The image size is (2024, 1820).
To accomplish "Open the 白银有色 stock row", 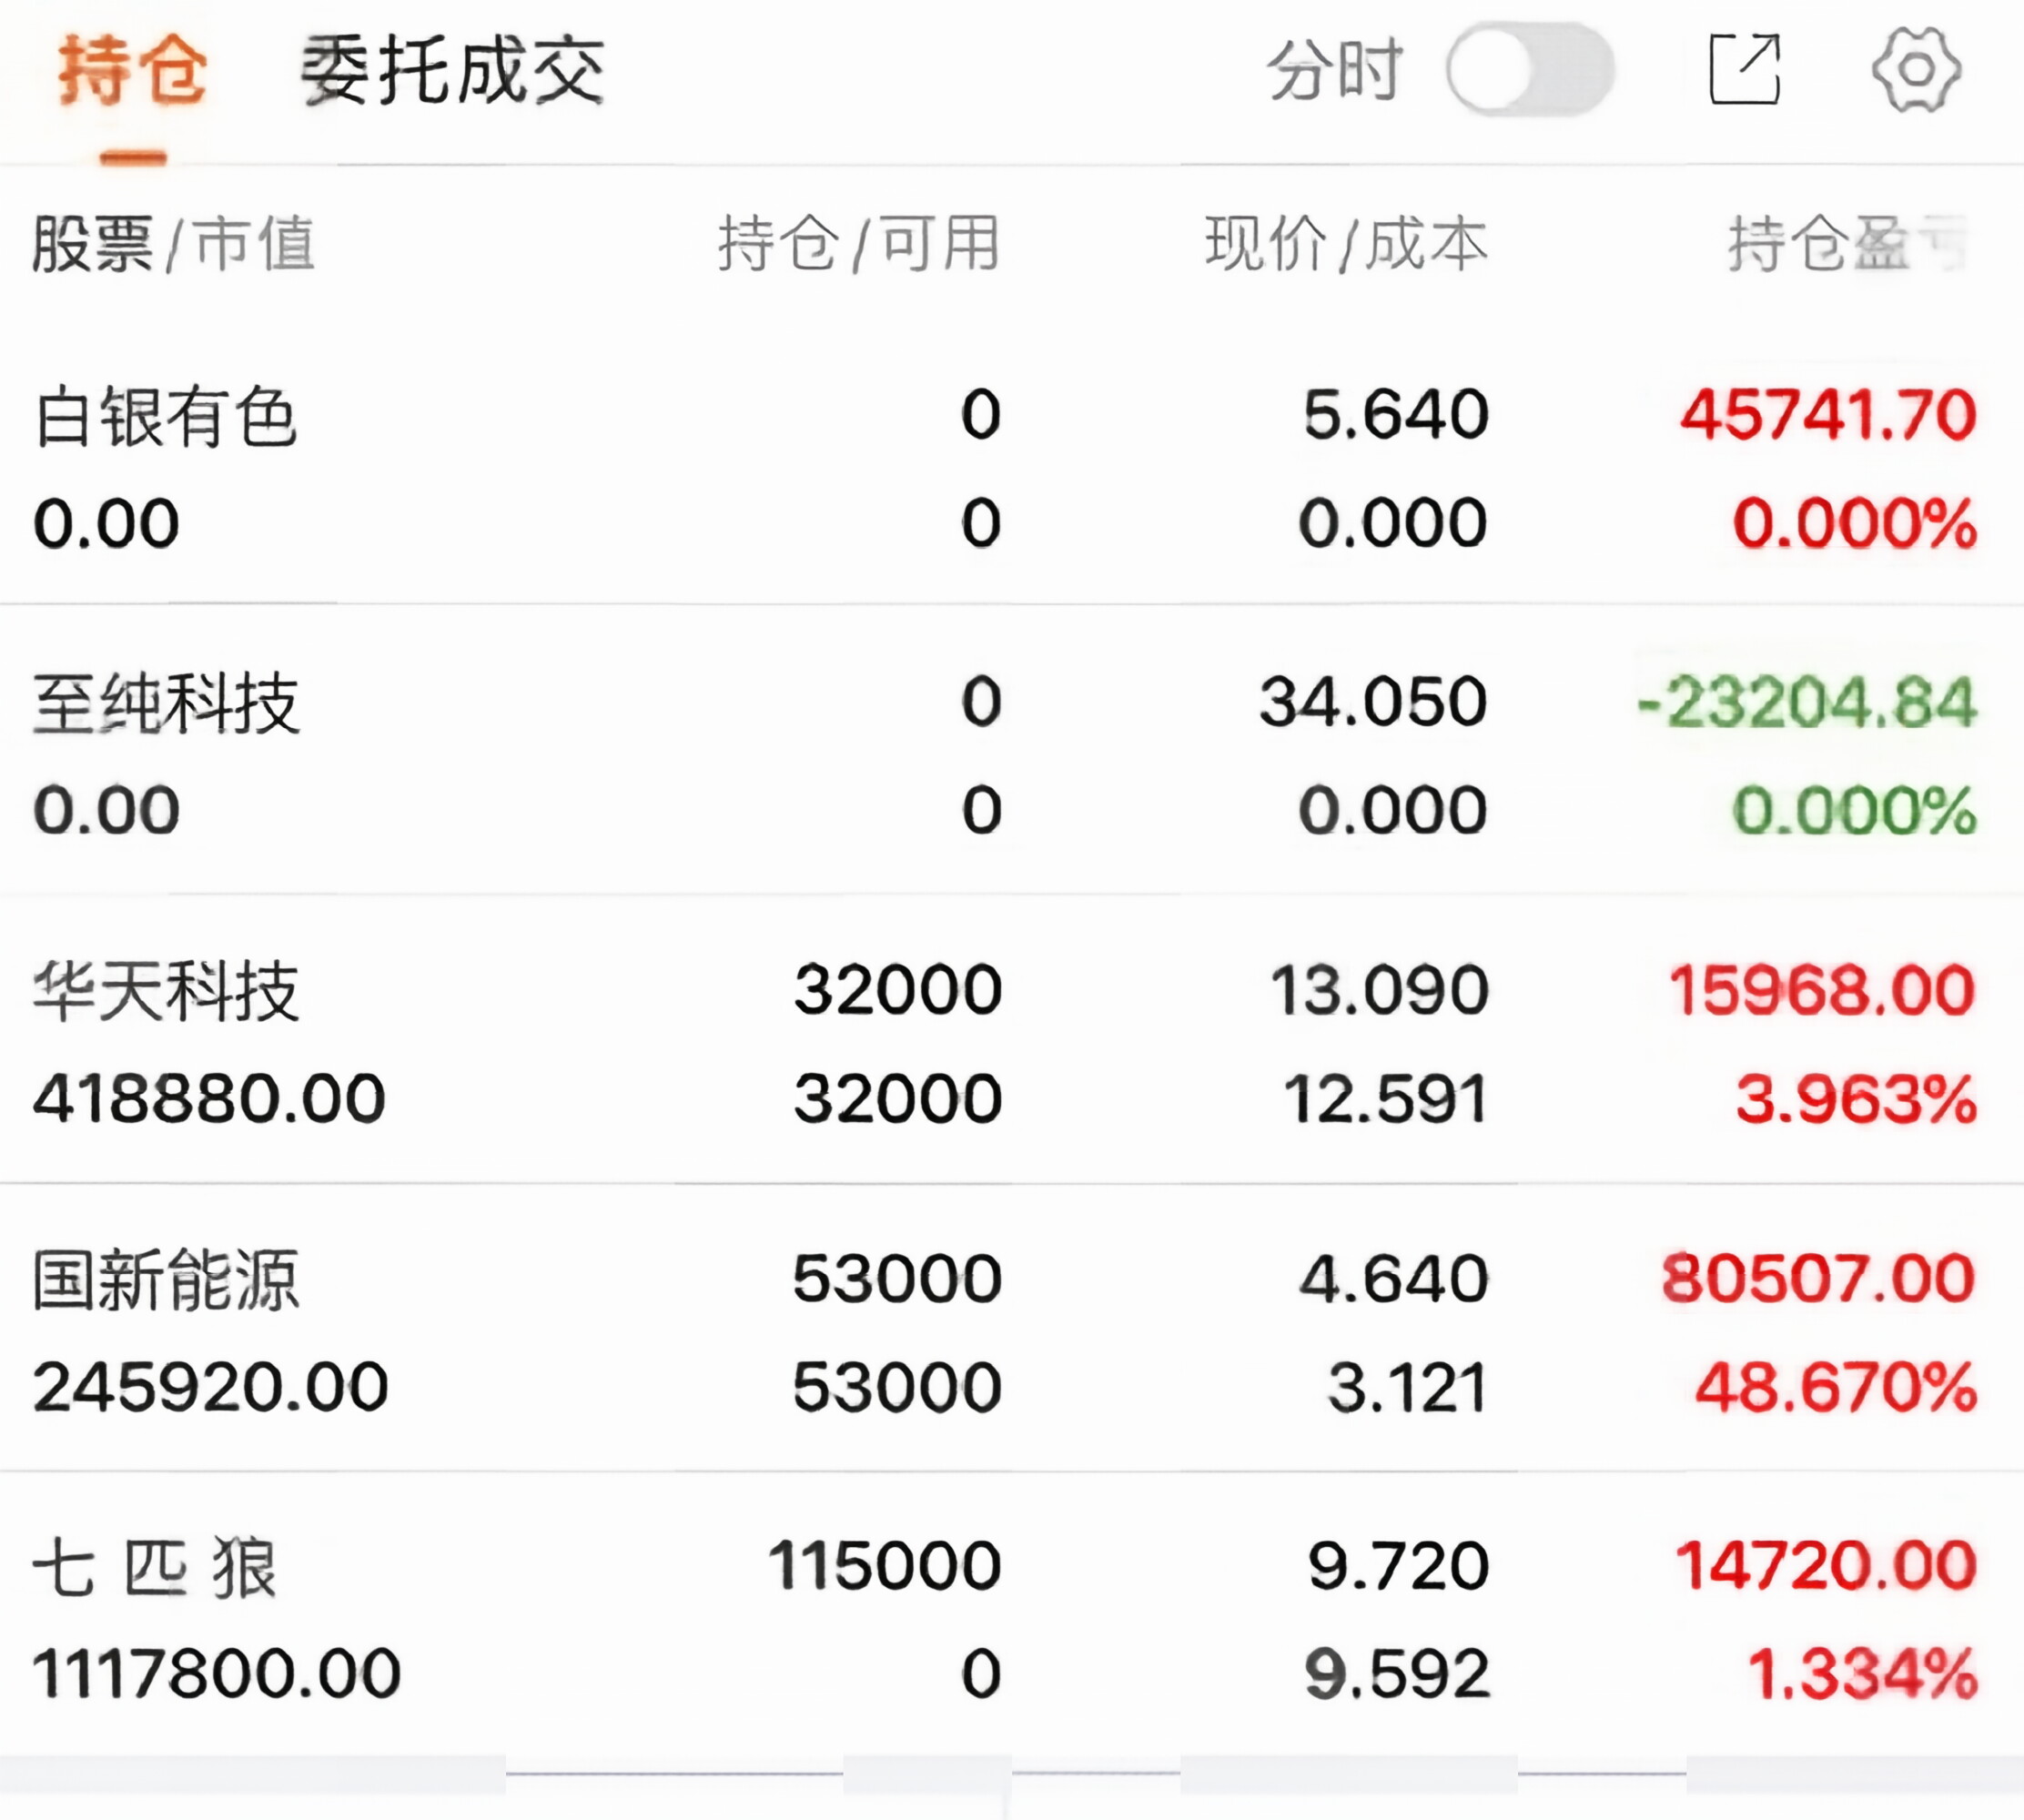I will click(165, 417).
